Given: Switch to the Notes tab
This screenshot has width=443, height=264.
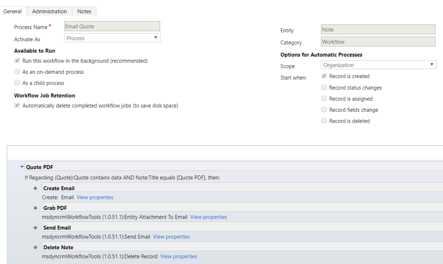Looking at the screenshot, I should tap(84, 11).
